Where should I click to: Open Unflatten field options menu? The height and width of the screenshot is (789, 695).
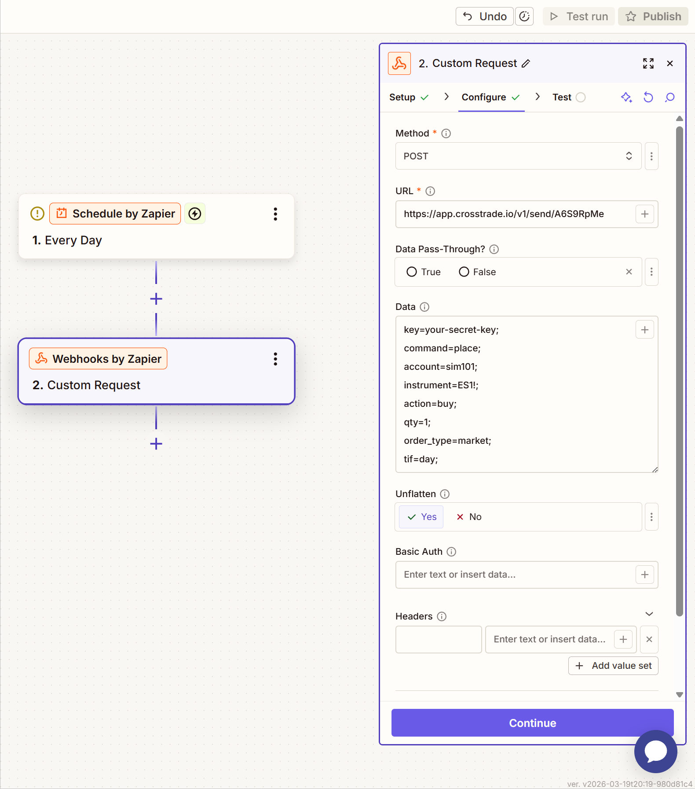click(x=651, y=517)
